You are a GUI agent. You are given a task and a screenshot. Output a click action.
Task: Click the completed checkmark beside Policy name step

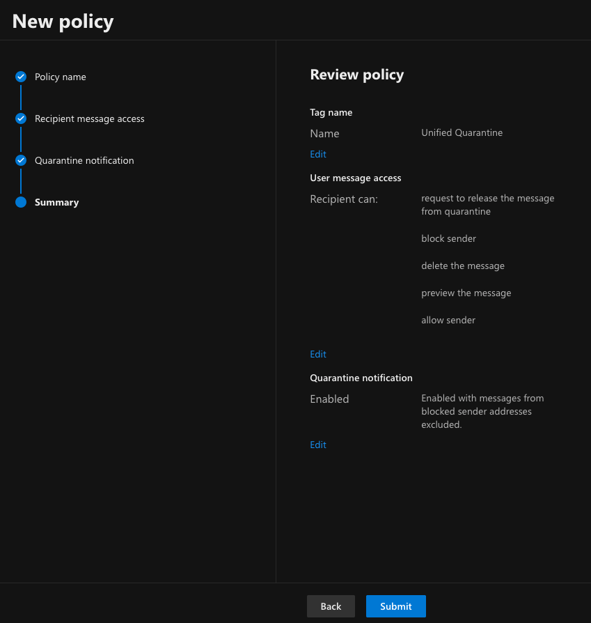point(21,77)
